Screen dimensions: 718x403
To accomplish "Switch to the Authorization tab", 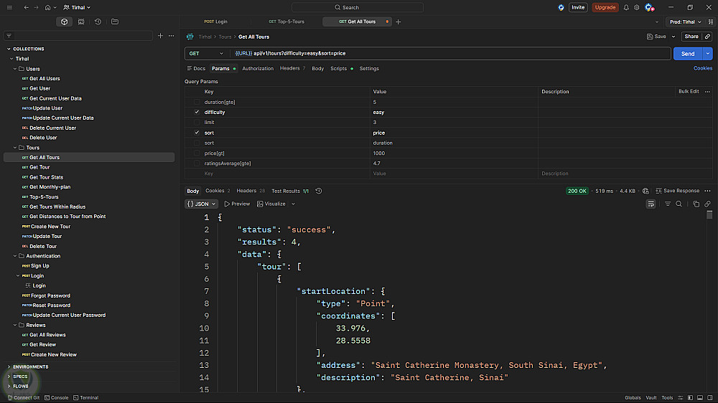I will click(x=258, y=69).
